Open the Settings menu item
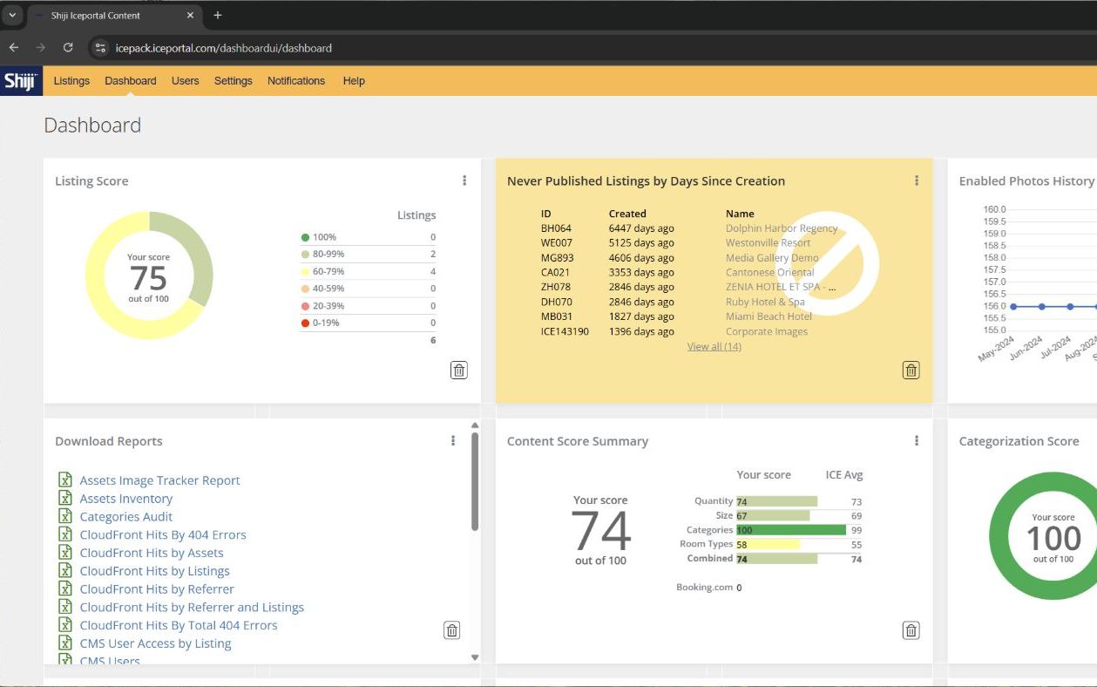 233,81
